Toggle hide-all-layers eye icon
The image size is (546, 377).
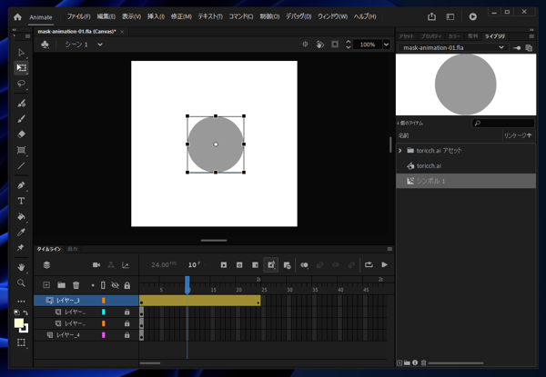tap(115, 285)
